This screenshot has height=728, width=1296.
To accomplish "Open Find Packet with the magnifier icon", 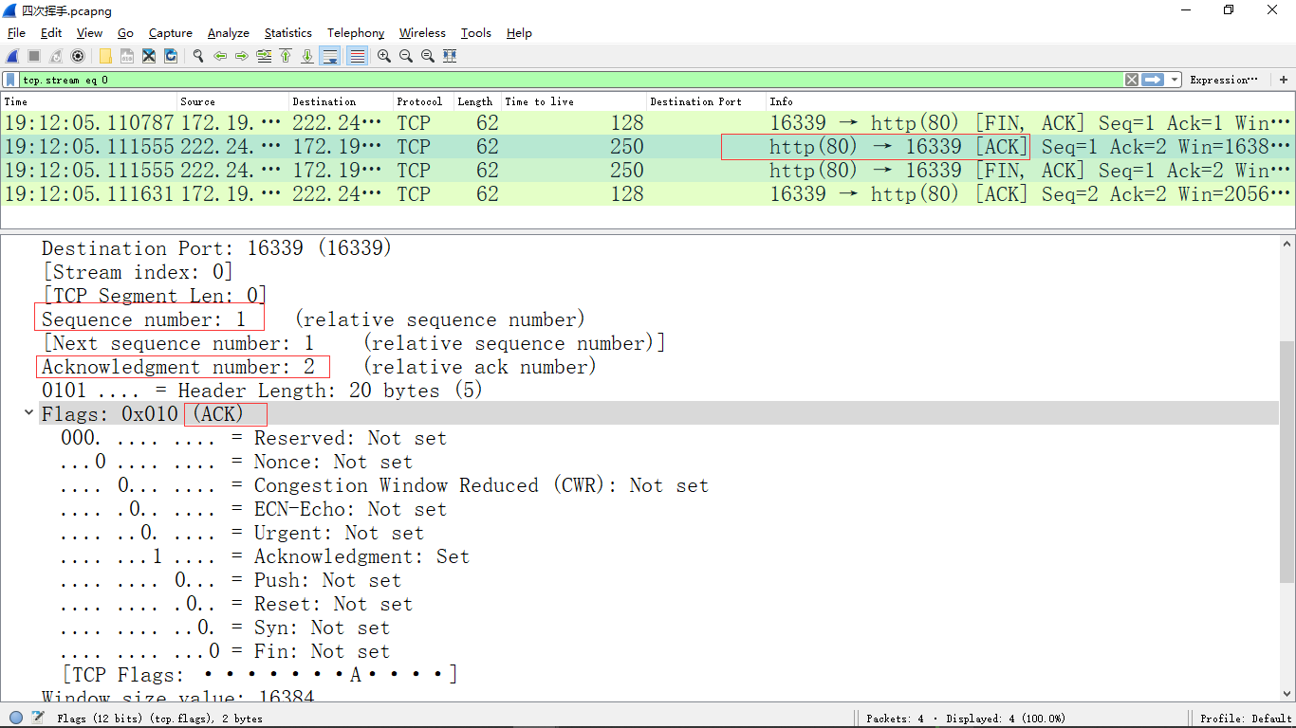I will (x=198, y=56).
